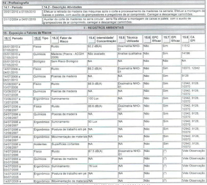Click 'Iluminamento' in the 100 Lux row
The height and width of the screenshot is (185, 207).
coord(60,99)
